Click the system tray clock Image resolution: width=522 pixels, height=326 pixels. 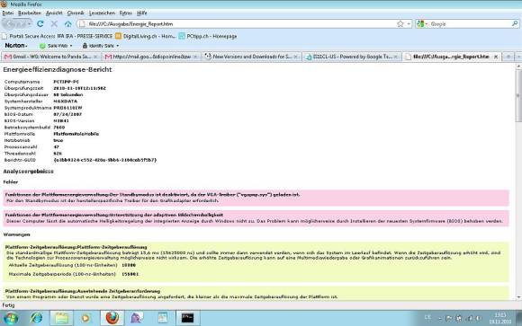click(500, 318)
